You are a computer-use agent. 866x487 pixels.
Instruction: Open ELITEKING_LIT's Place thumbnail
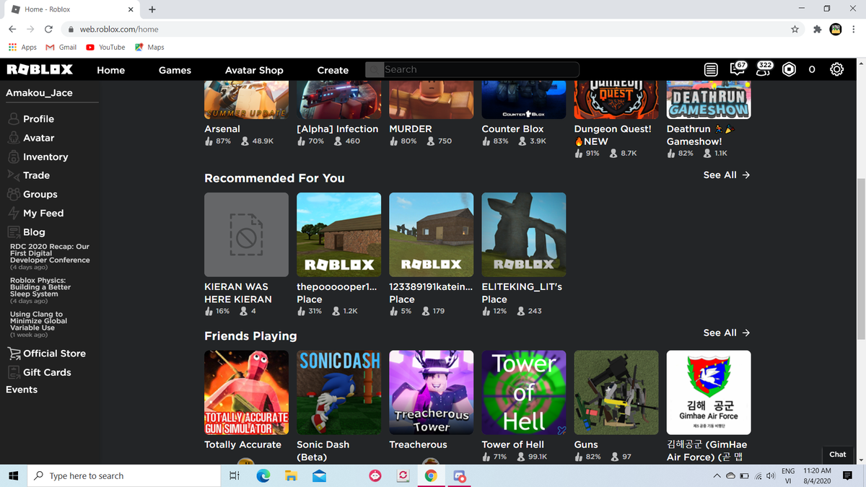coord(523,234)
